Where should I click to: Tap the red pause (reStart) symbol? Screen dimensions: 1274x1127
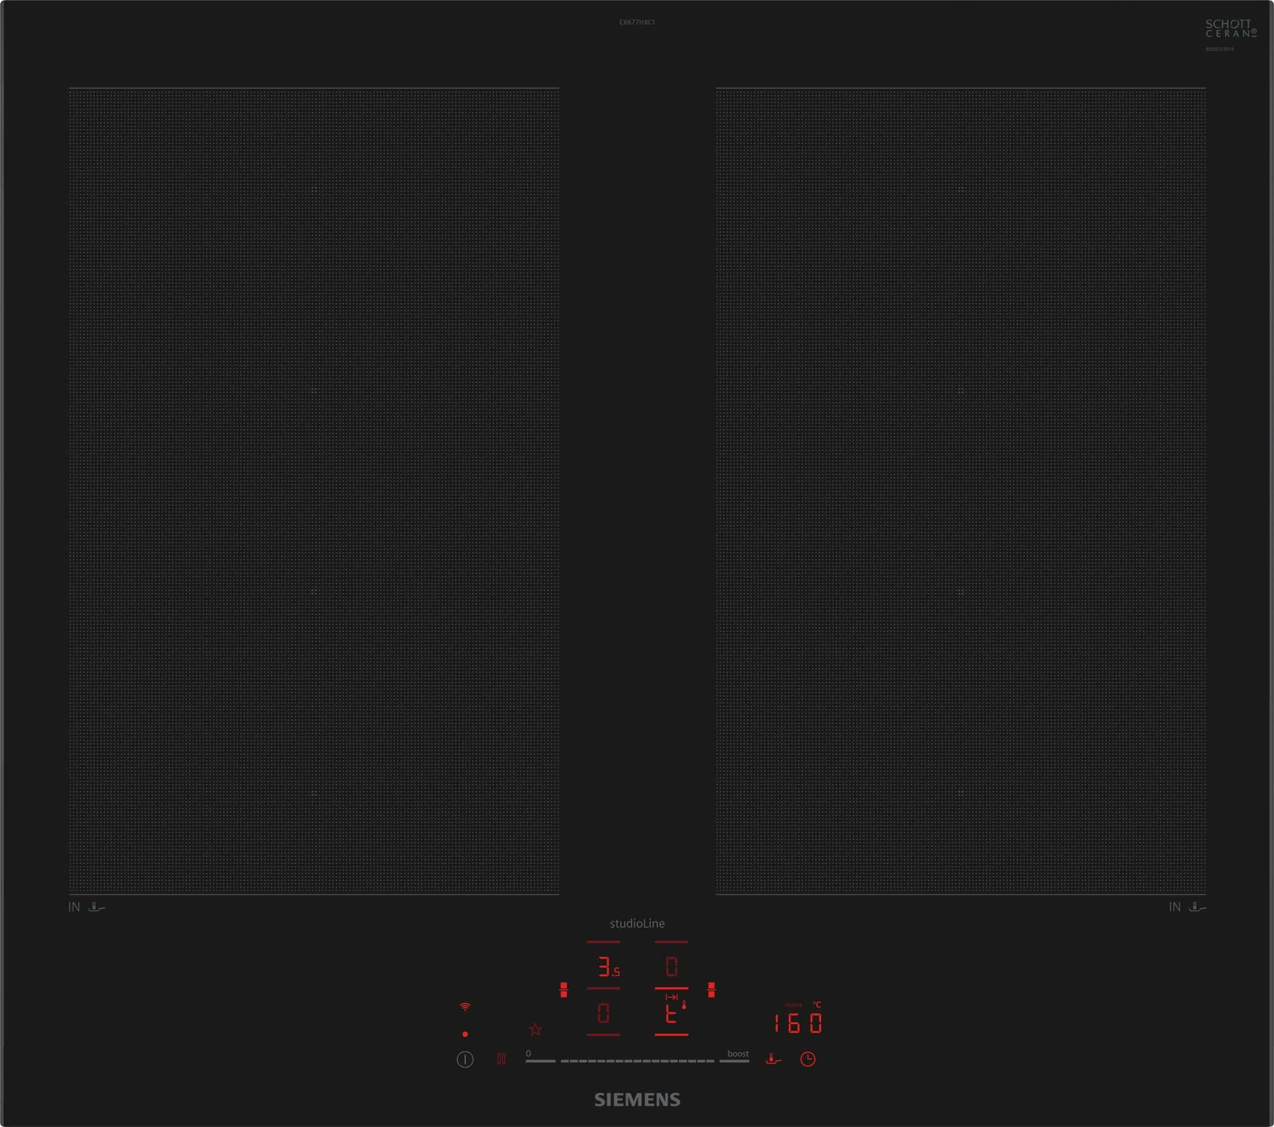501,1058
